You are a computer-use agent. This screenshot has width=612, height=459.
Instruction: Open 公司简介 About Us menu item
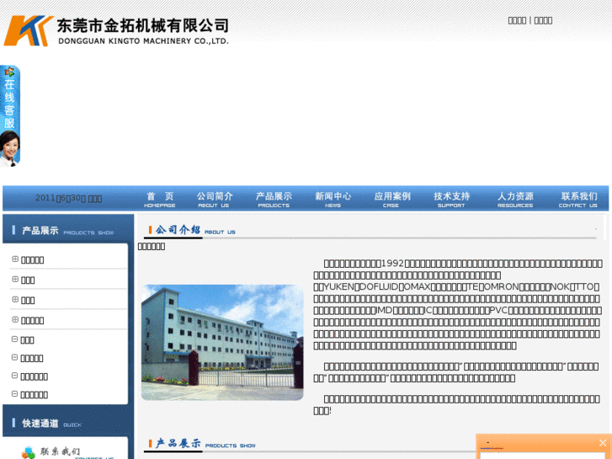click(x=215, y=200)
